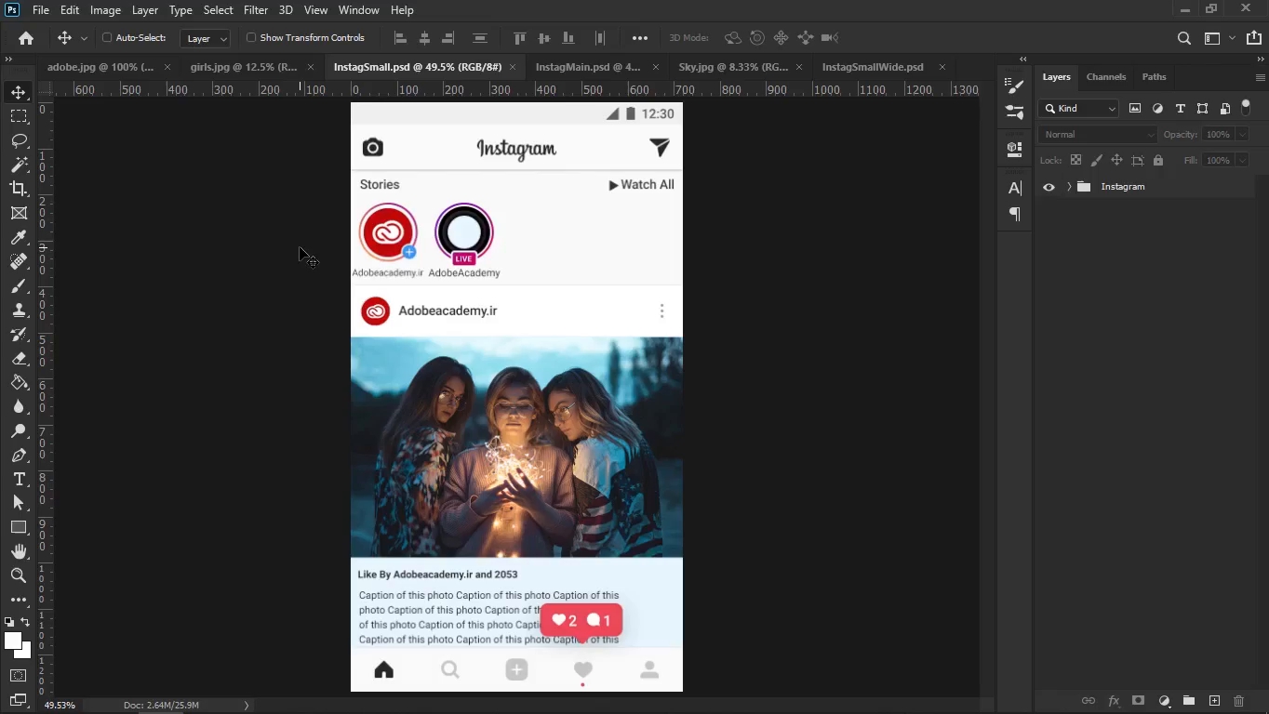Select the Eraser tool
Viewport: 1269px width, 714px height.
click(x=19, y=359)
